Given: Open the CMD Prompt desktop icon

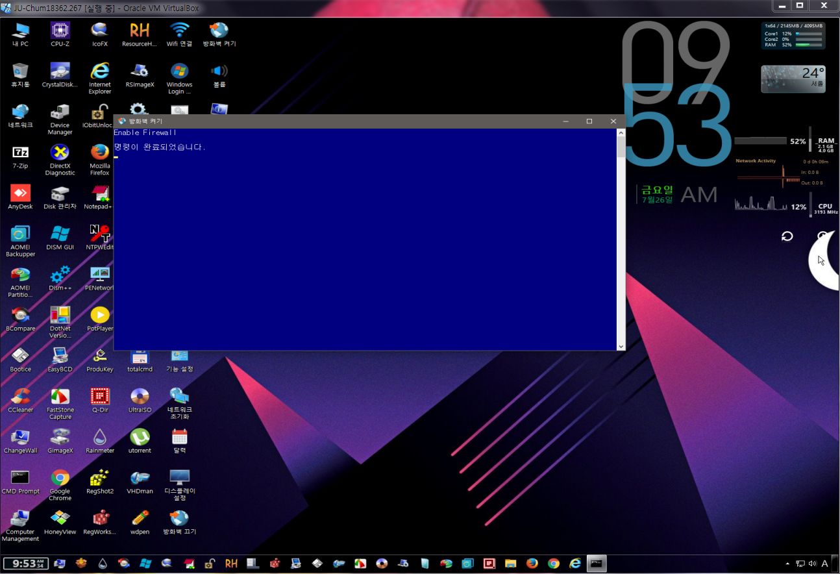Looking at the screenshot, I should [20, 481].
